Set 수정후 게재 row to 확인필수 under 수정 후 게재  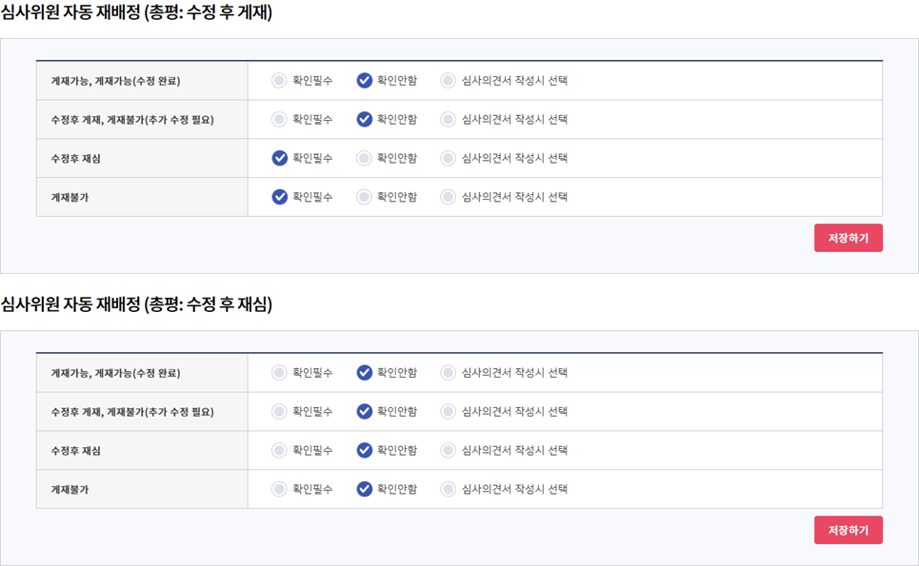[279, 120]
